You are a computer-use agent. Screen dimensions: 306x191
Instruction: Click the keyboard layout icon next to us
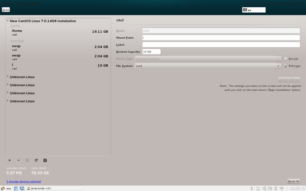(245, 10)
